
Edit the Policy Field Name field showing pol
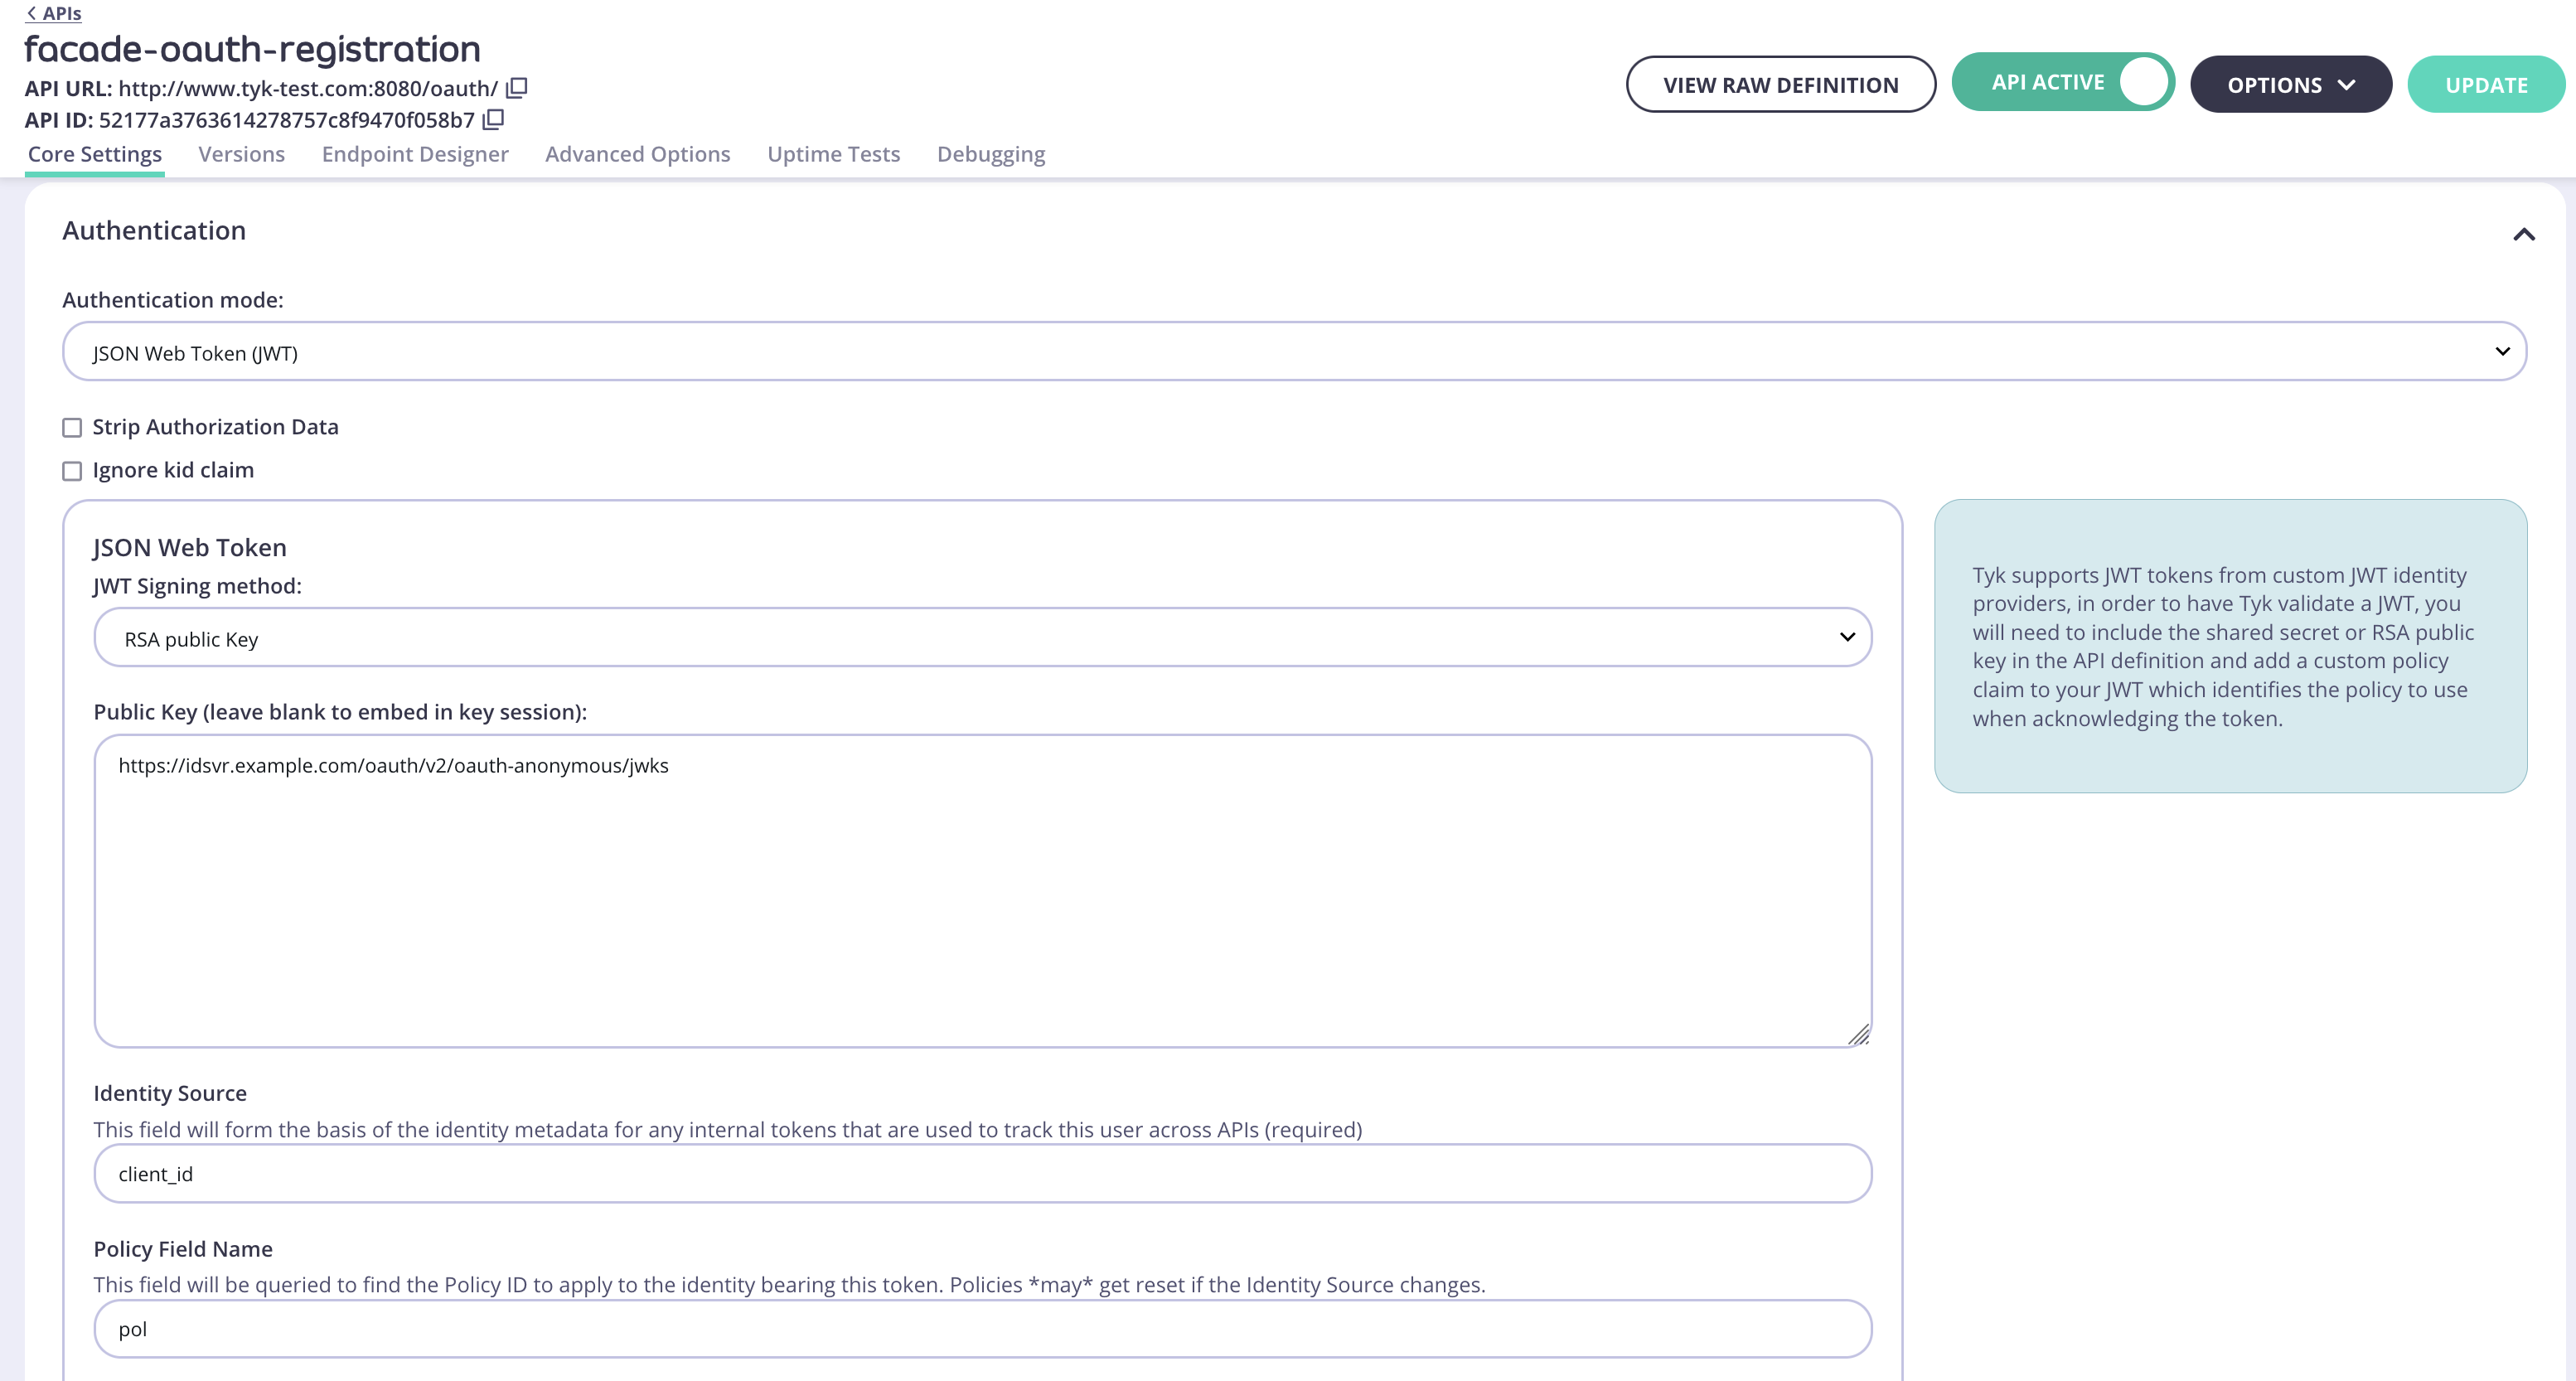pos(980,1328)
